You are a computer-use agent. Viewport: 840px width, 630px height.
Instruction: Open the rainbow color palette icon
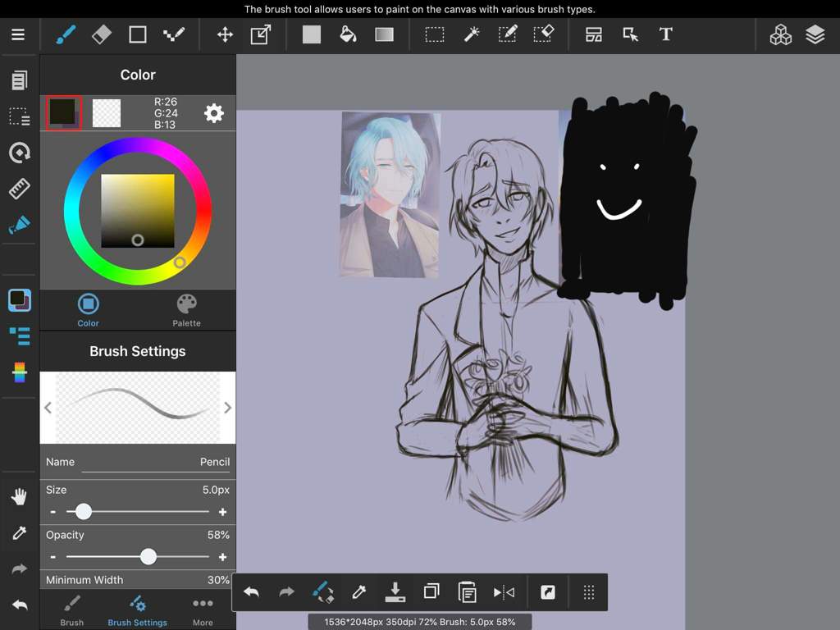(20, 372)
